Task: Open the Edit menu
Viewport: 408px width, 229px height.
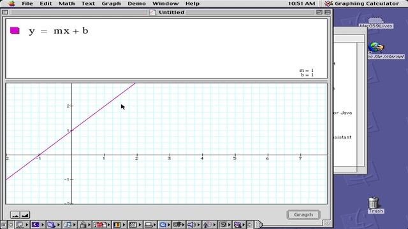Action: pyautogui.click(x=46, y=3)
